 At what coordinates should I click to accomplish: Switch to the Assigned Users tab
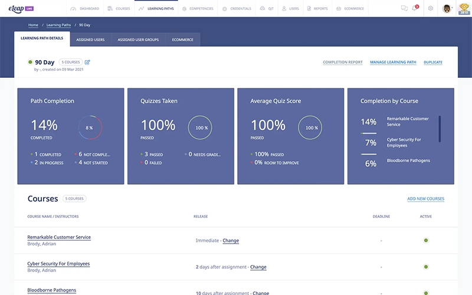coord(90,40)
